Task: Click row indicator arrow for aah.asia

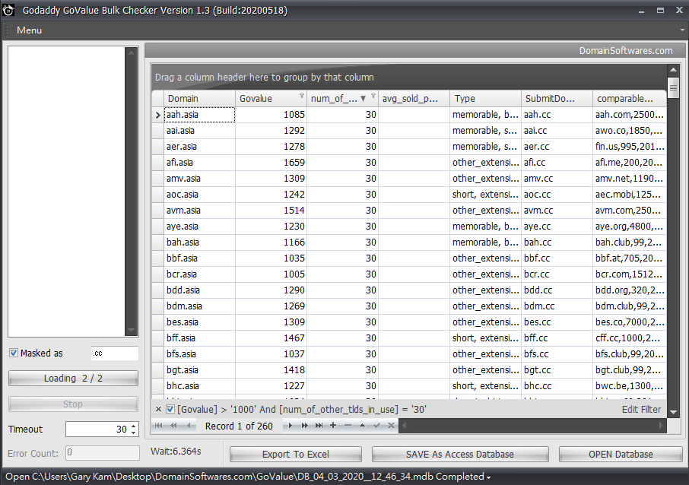Action: coord(157,115)
